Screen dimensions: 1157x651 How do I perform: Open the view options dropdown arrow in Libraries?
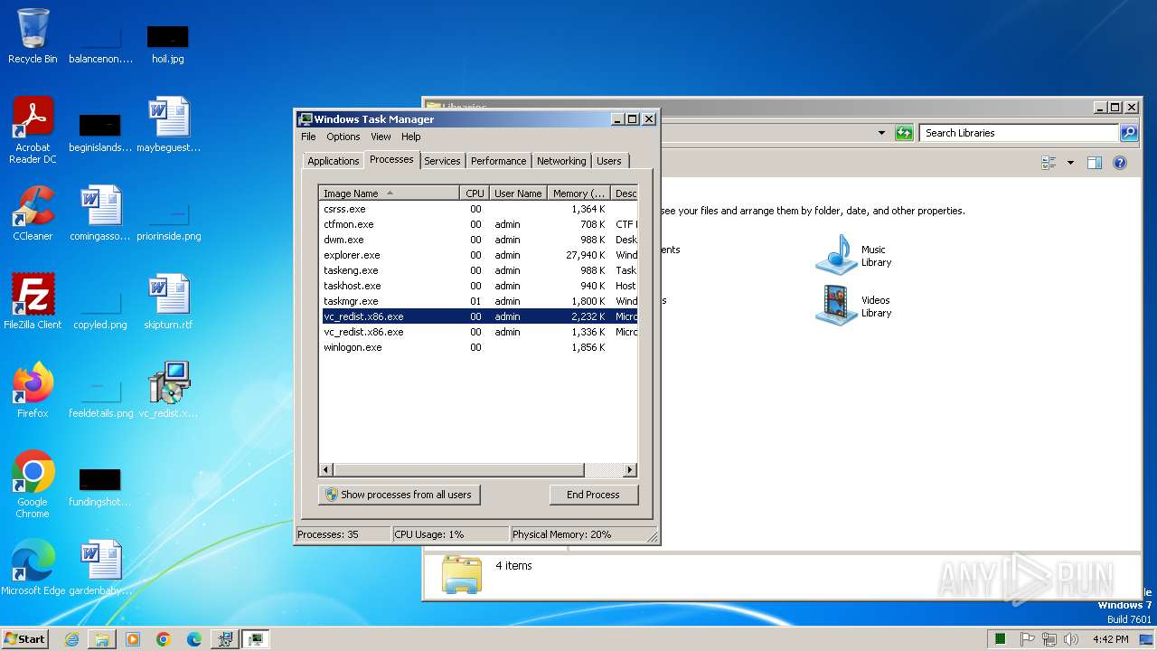coord(1070,163)
